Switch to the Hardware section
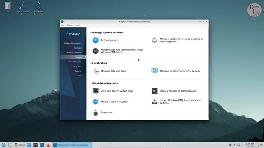The image size is (264, 148). (x=78, y=48)
